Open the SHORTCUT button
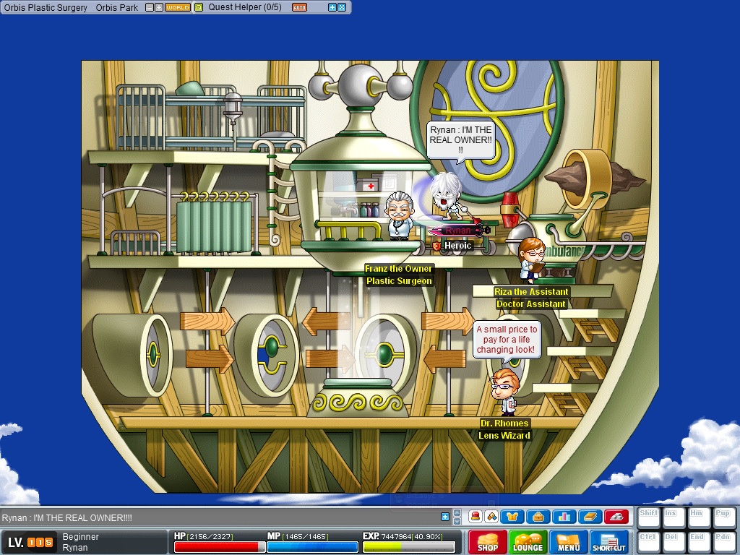This screenshot has width=740, height=555. pyautogui.click(x=609, y=541)
